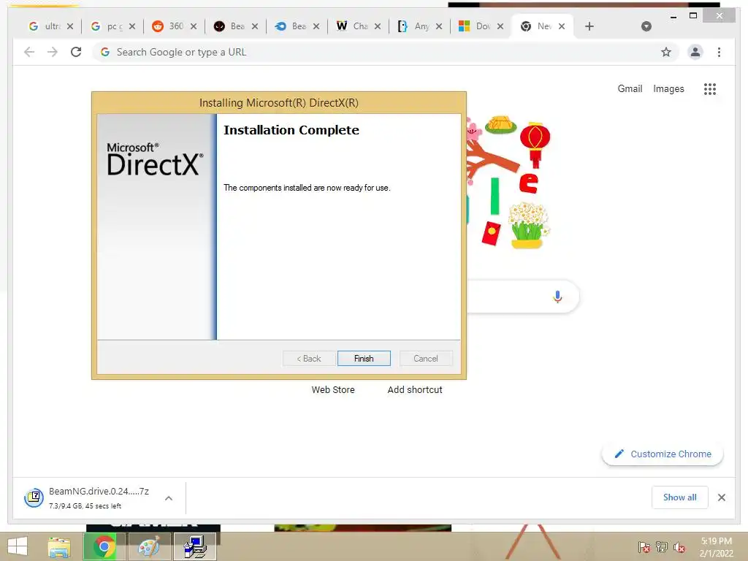Close the 'ultr' tab

pos(70,26)
